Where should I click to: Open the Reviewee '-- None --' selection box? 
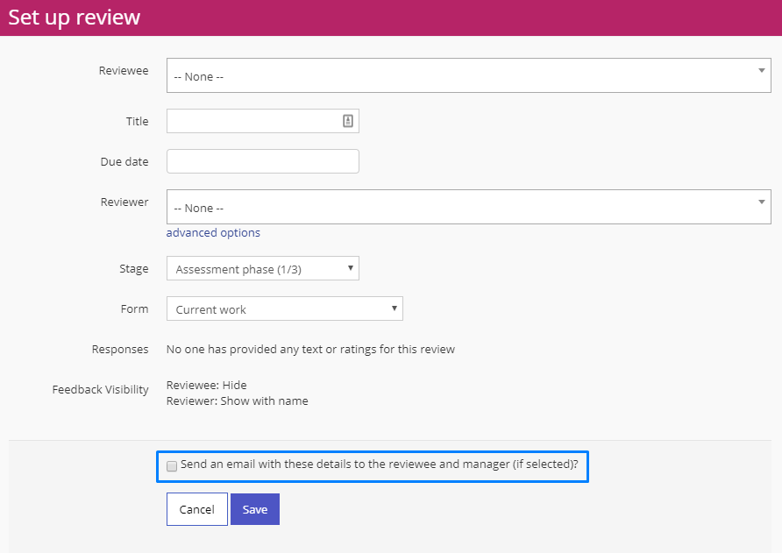click(469, 75)
